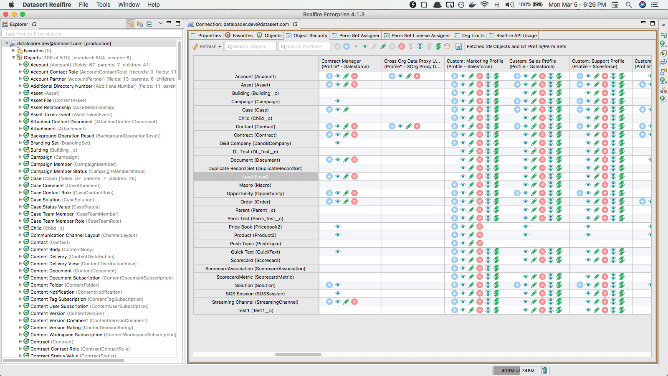
Task: Switch to the Realfire API Usage tab
Action: coord(512,36)
